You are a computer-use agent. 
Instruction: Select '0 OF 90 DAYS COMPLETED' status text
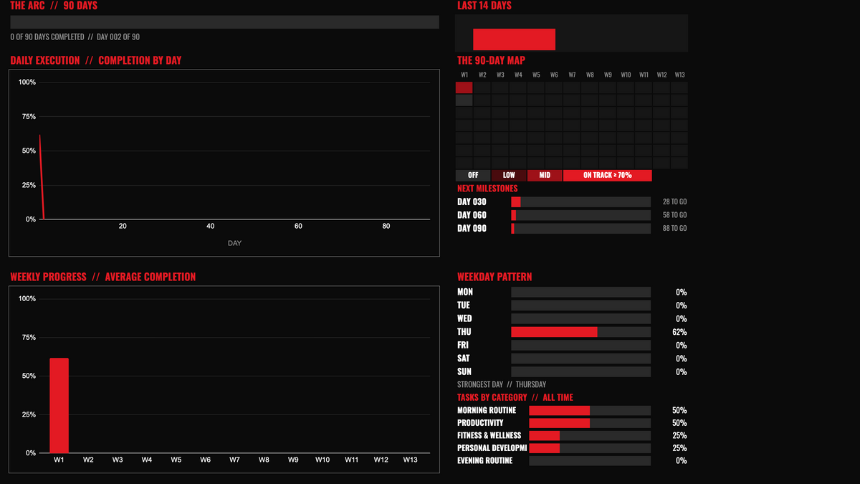coord(47,37)
